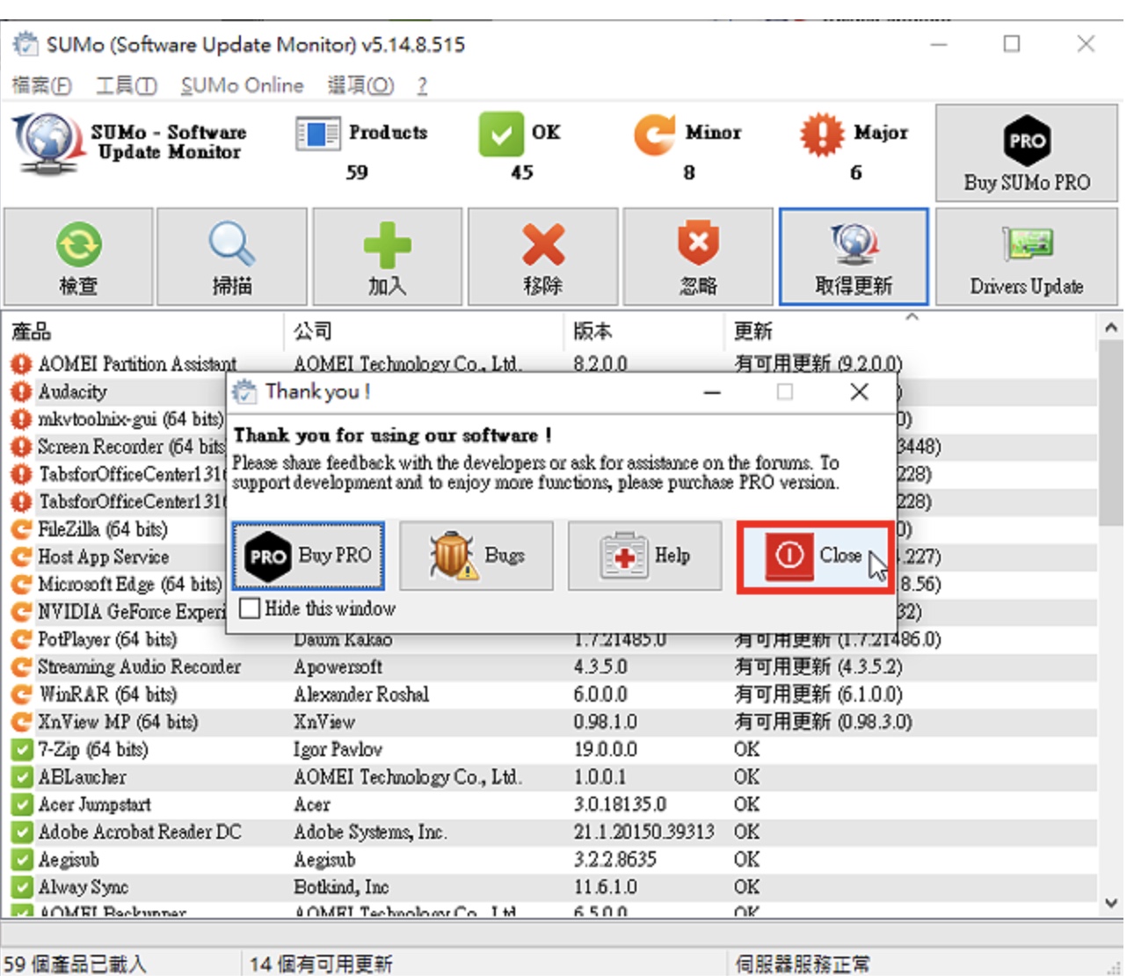Select the Alway Sync row
1134x976 pixels.
[550, 887]
